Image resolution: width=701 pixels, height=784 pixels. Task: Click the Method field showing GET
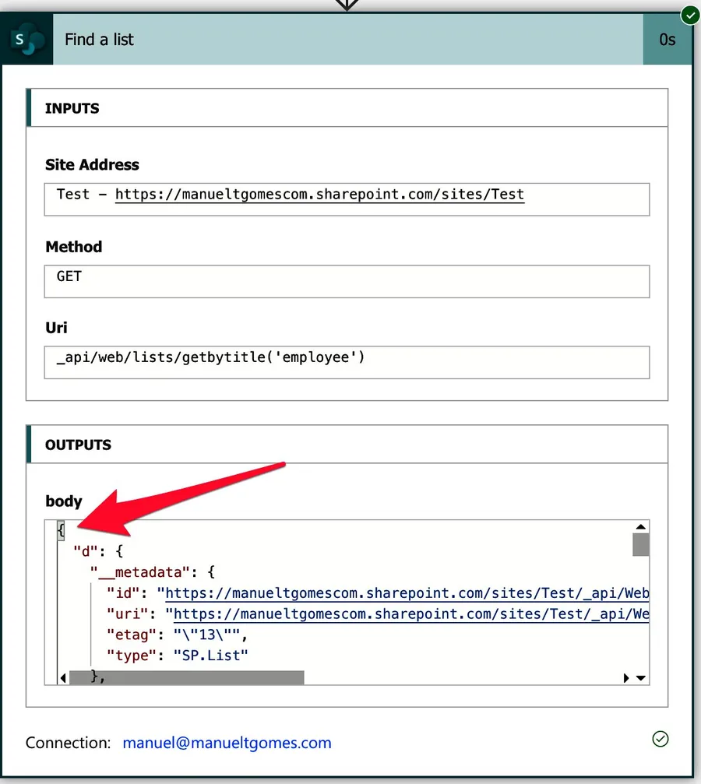pyautogui.click(x=347, y=280)
